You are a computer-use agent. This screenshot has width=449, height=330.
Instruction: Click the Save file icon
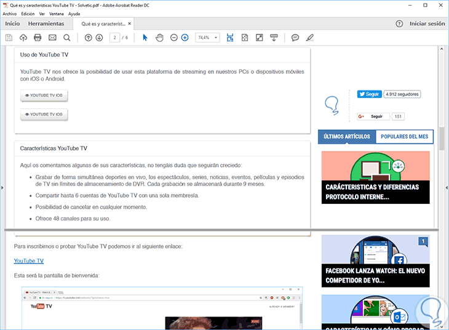pos(9,38)
